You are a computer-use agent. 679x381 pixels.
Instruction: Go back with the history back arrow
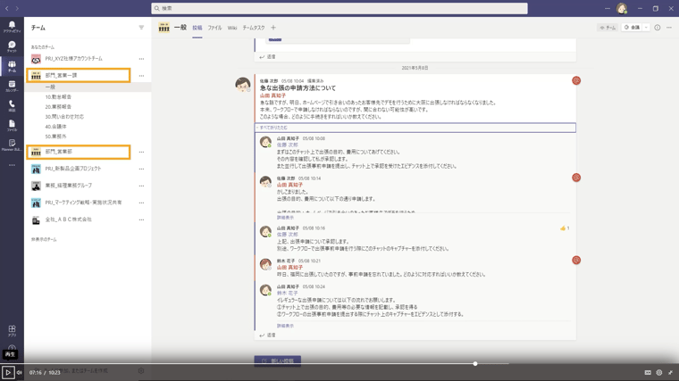click(7, 8)
